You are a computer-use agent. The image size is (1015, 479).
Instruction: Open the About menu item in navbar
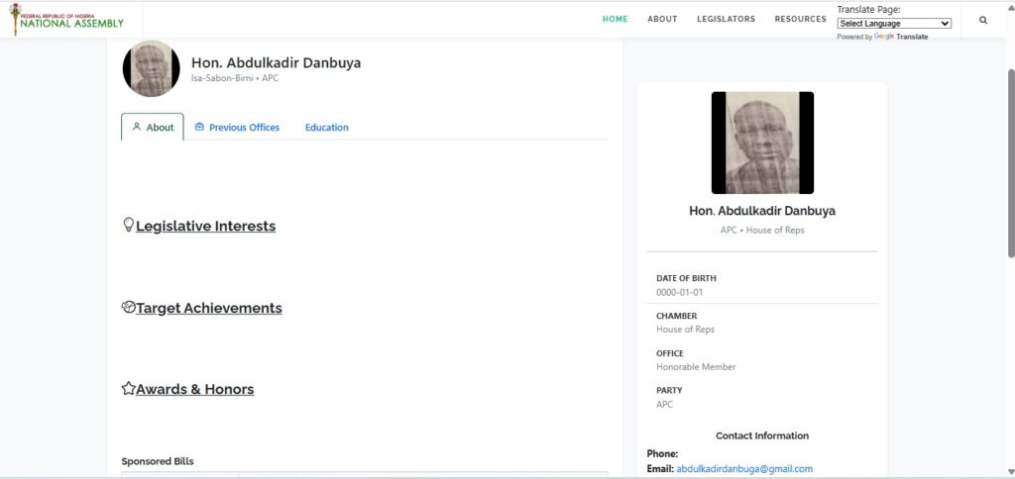(x=662, y=19)
